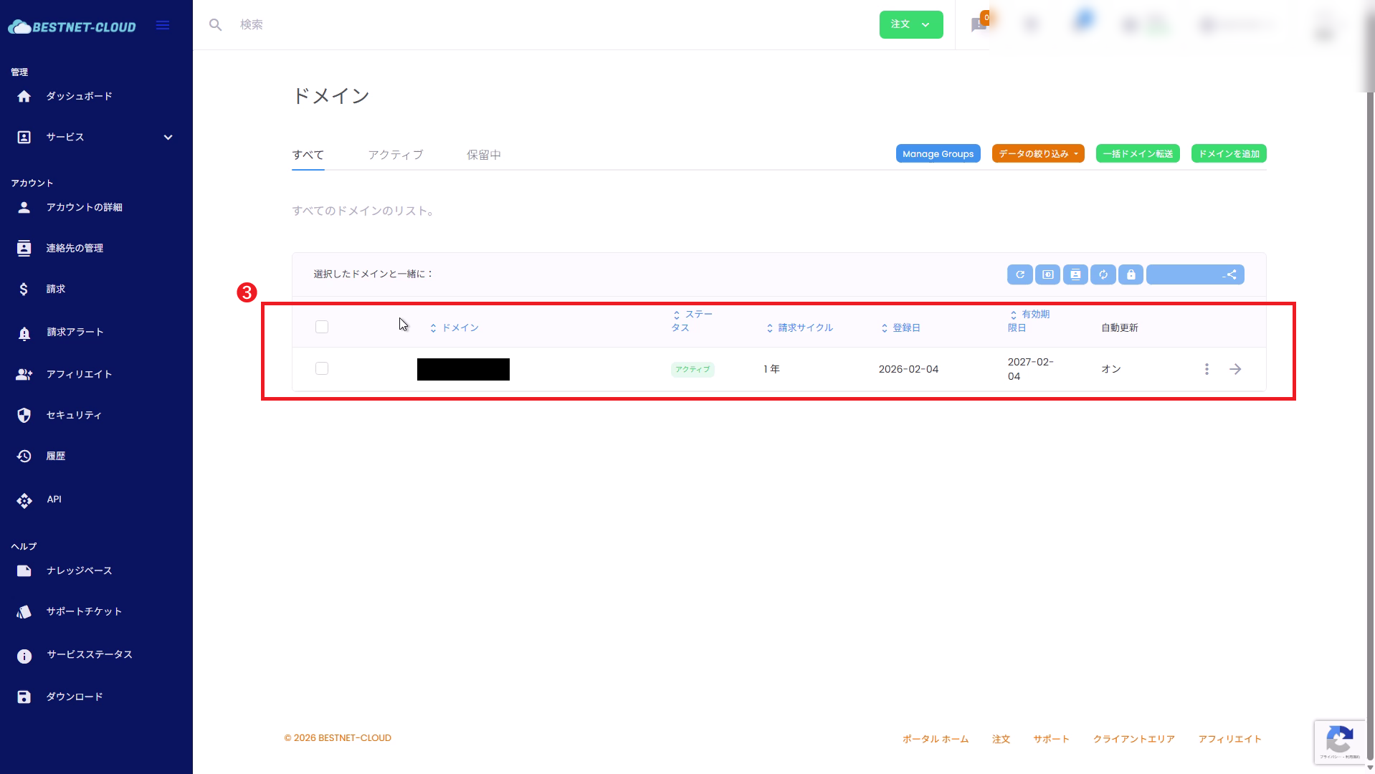Expand the 注文 dropdown button
The width and height of the screenshot is (1375, 774).
coord(910,24)
